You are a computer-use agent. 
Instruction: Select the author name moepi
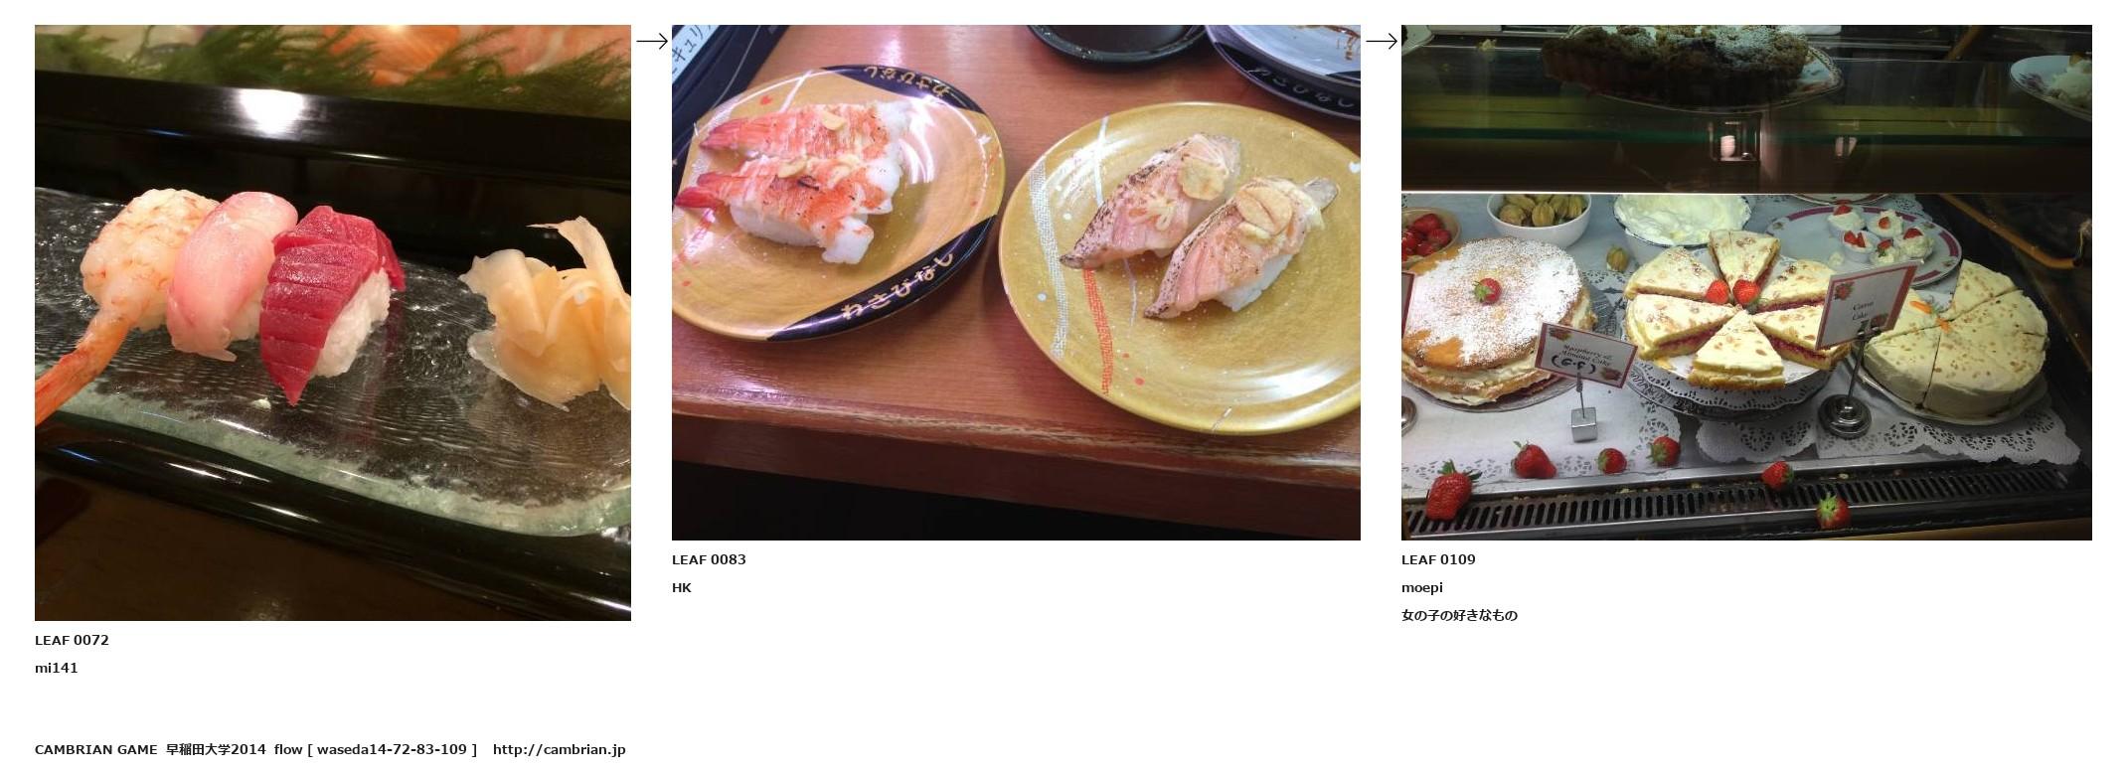1422,587
